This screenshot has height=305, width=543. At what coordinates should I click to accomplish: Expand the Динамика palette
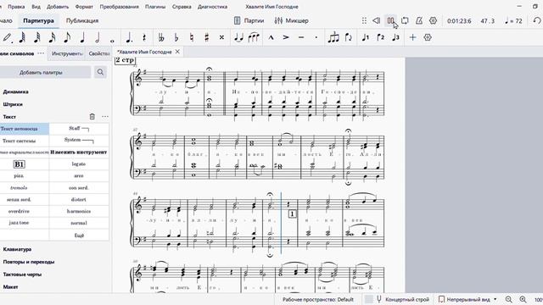coord(15,91)
